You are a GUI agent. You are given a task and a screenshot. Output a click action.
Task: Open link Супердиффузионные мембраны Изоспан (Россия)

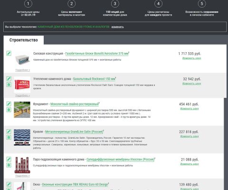click(120, 160)
